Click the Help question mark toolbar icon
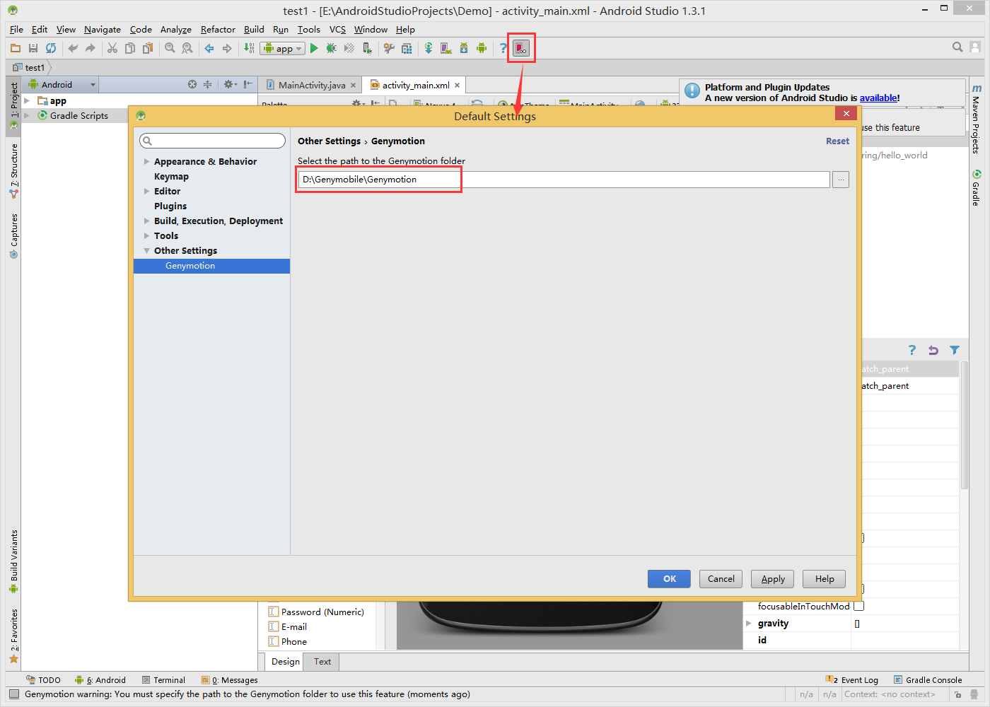990x707 pixels. [x=503, y=48]
